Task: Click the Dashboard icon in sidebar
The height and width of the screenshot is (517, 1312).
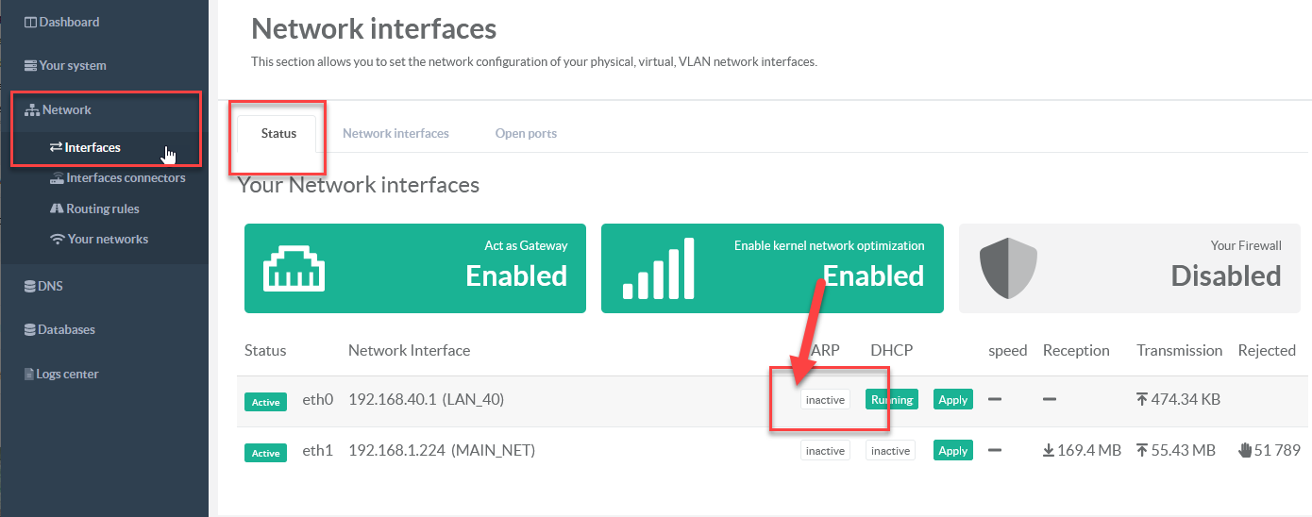Action: pyautogui.click(x=30, y=22)
